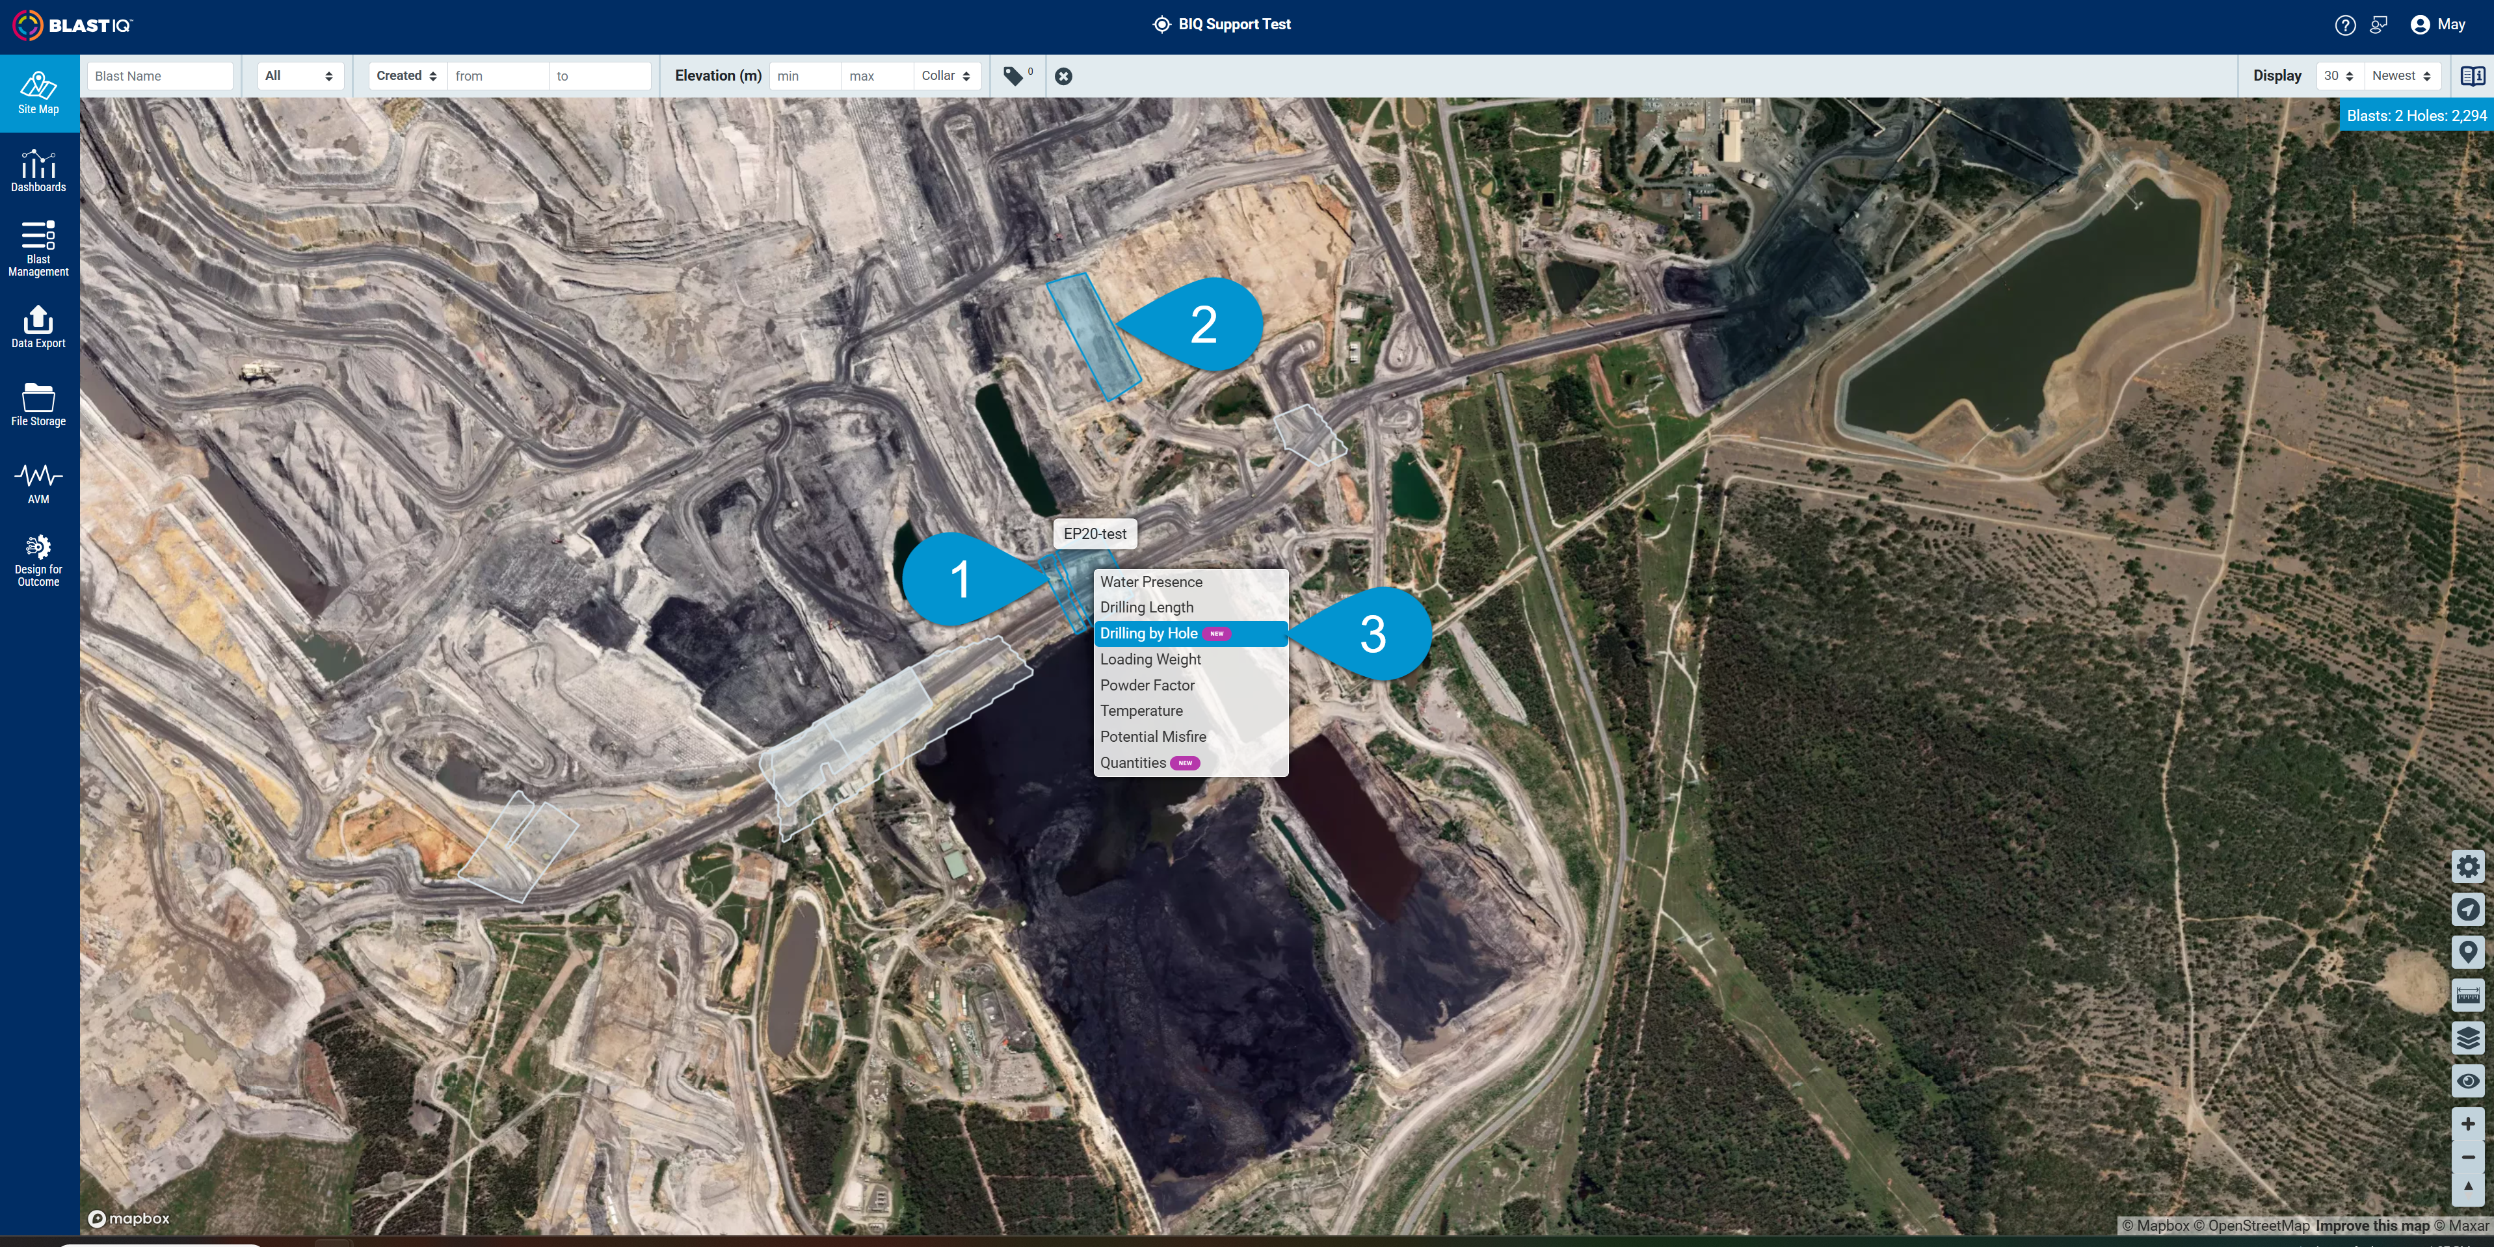Select Drilling Length menu entry
2494x1247 pixels.
click(x=1190, y=607)
